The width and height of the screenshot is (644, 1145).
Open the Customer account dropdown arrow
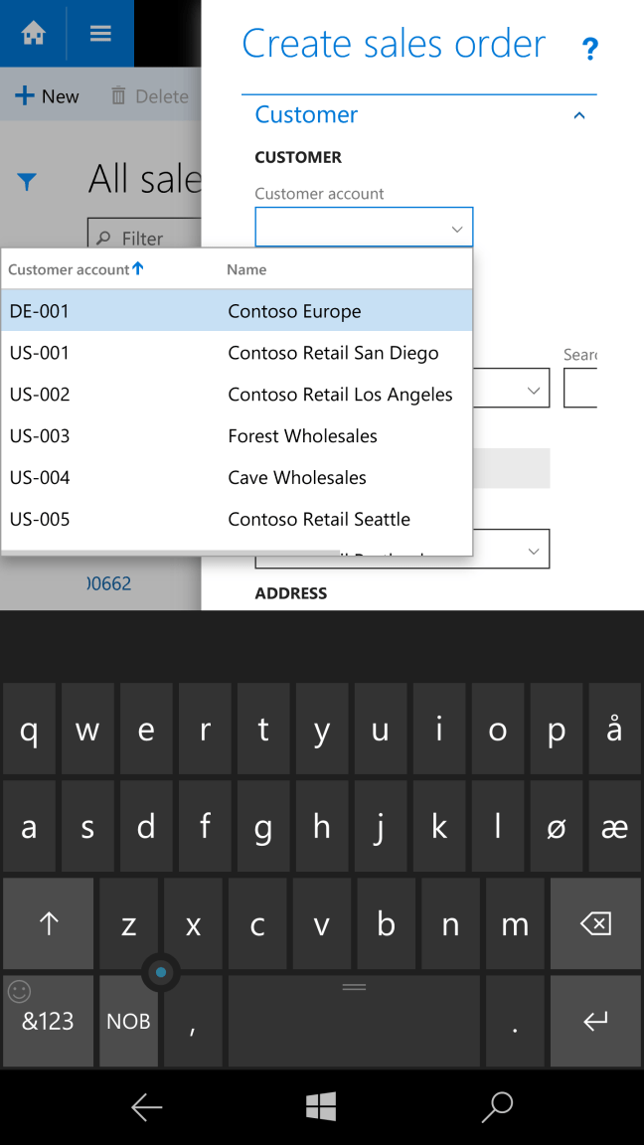456,229
